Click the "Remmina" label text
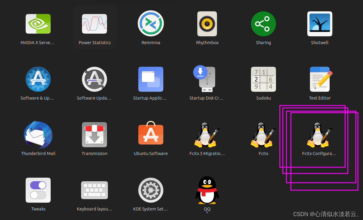The width and height of the screenshot is (363, 220). tap(151, 43)
